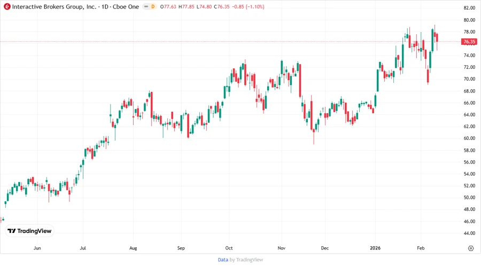Click the Oct label on time axis
This screenshot has width=481, height=266.
click(x=229, y=248)
